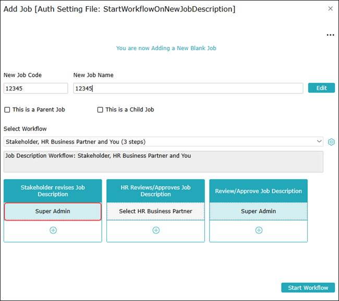The image size is (339, 301).
Task: Click the workflow settings gear icon
Action: click(331, 142)
